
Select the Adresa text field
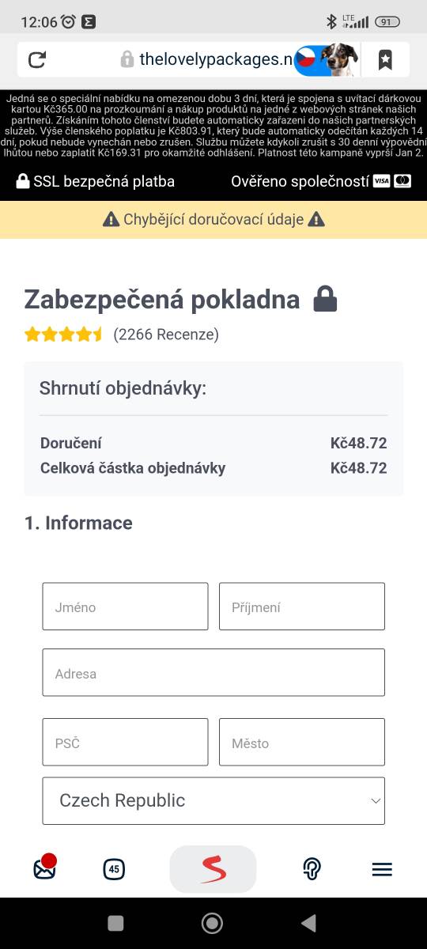point(213,673)
